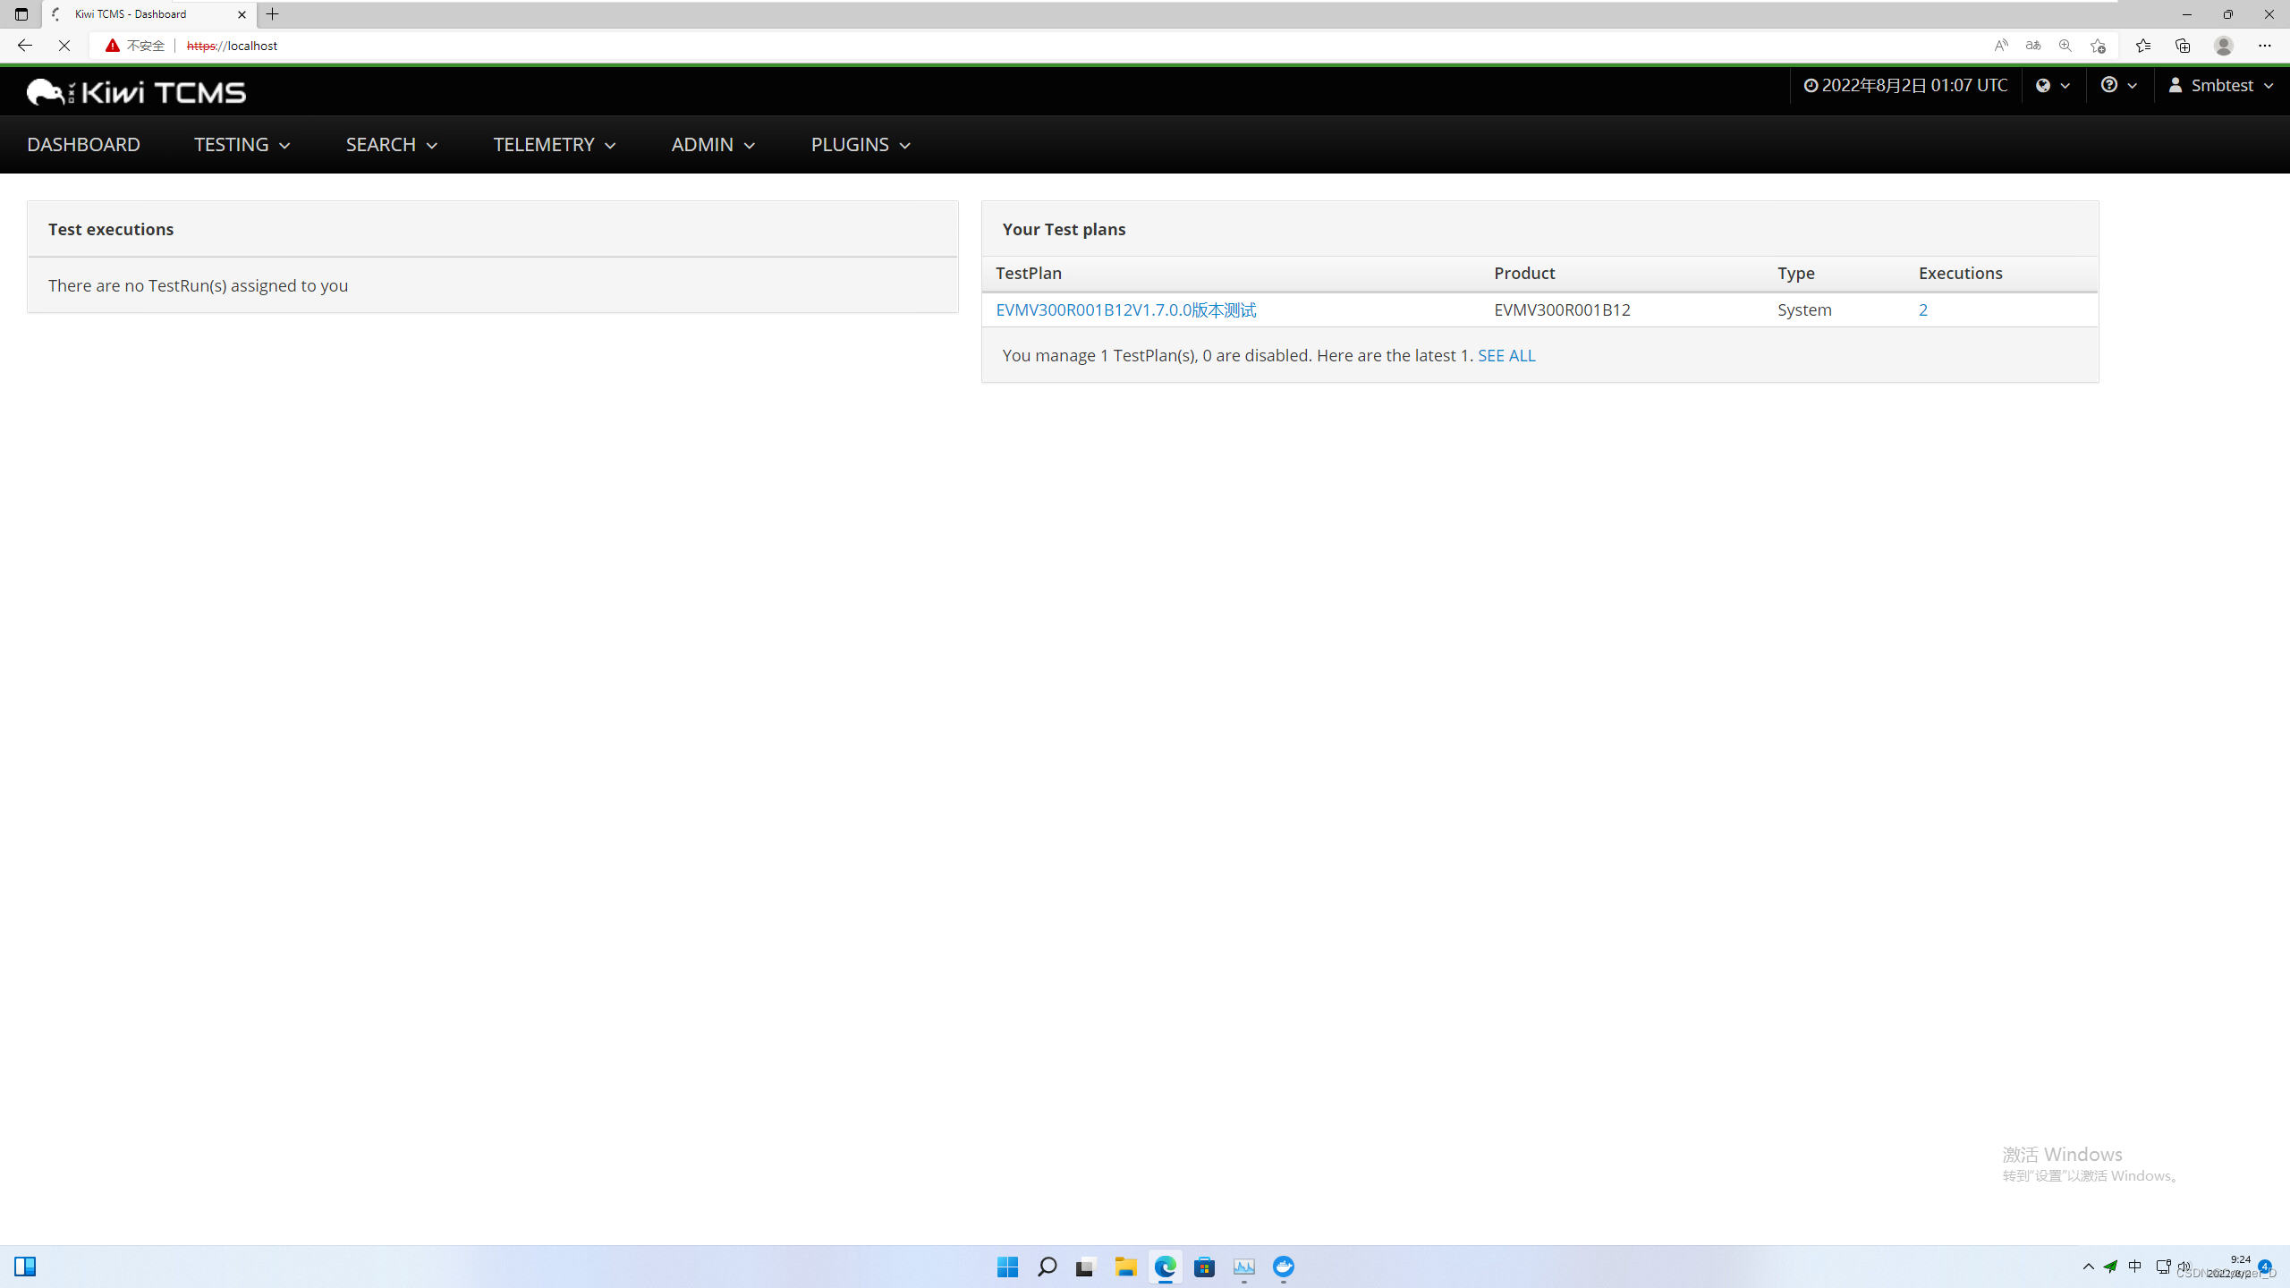Click the browser zoom magnifier icon

(2065, 46)
